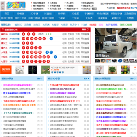Open the 福彩3D预测 panel title
Screen dimensions: 137x137
(7, 79)
